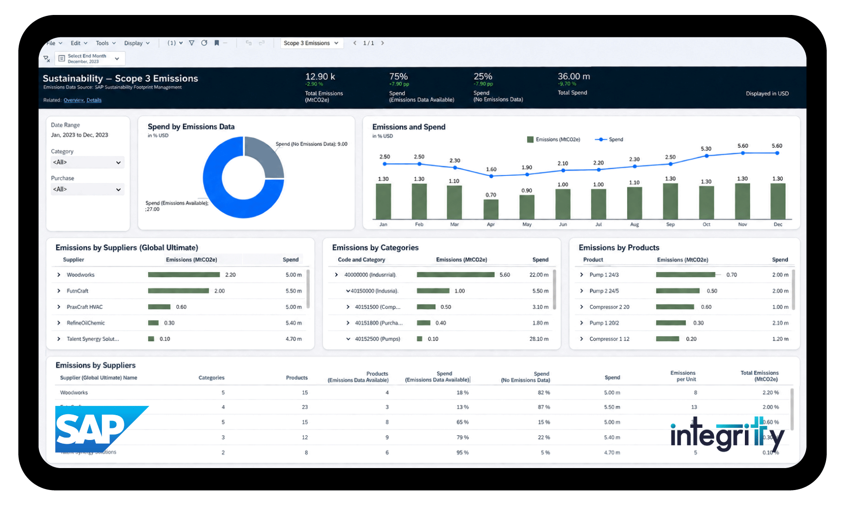Screen dimensions: 844x505
Task: Open the Select End Month filter dropdown
Action: click(x=90, y=59)
